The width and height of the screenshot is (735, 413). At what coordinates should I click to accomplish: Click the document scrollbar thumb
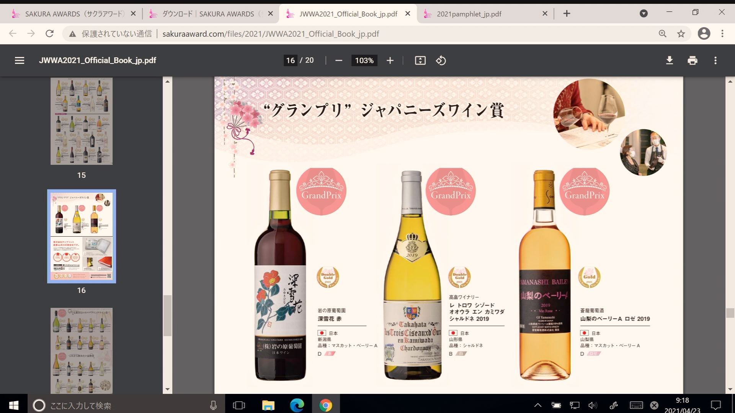pyautogui.click(x=730, y=313)
